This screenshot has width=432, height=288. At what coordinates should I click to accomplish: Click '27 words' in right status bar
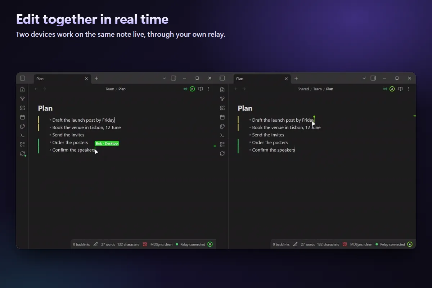308,244
